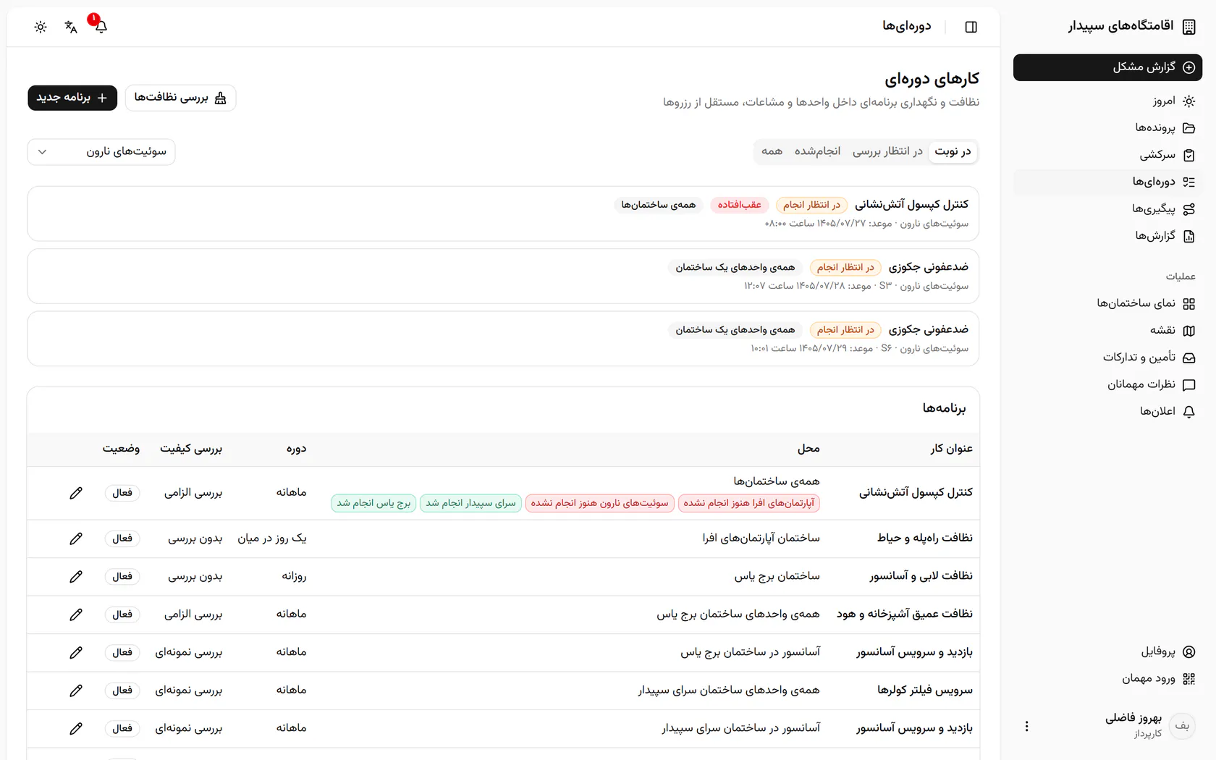Go to پرونده‌ها in the sidebar
Screen dimensions: 1216x760
click(1107, 128)
